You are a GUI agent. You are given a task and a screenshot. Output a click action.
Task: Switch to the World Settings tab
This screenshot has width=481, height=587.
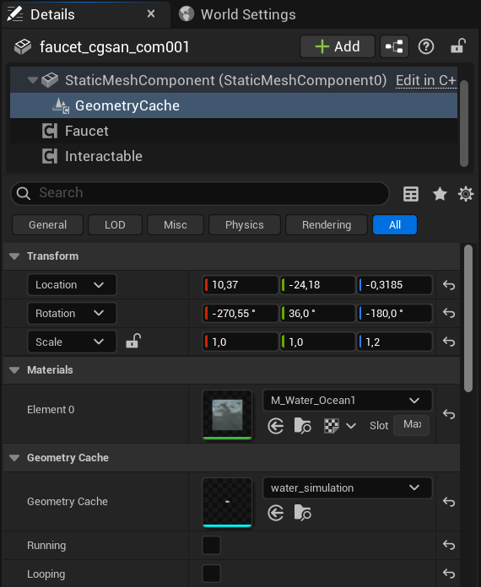click(x=237, y=14)
